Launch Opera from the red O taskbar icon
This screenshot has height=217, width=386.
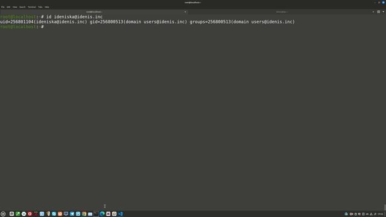pos(30,214)
